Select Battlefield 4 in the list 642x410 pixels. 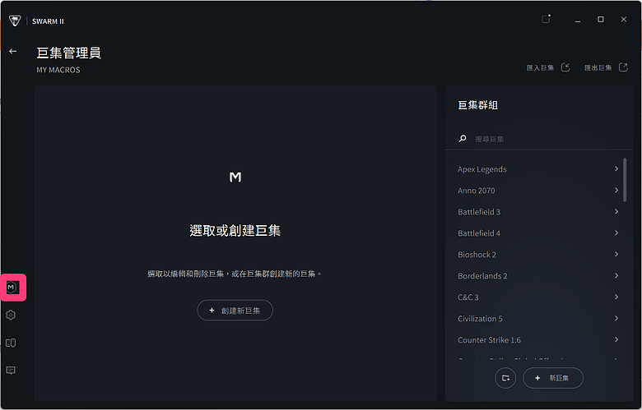coord(479,233)
